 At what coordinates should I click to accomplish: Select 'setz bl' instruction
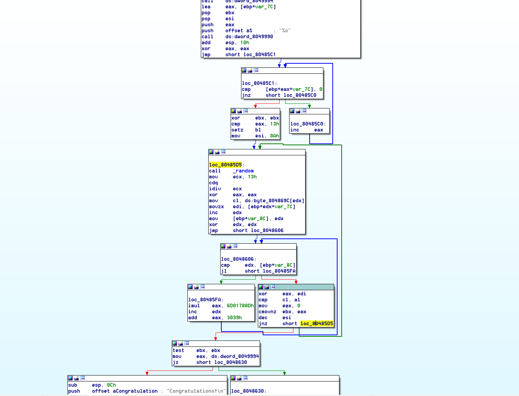tap(246, 130)
